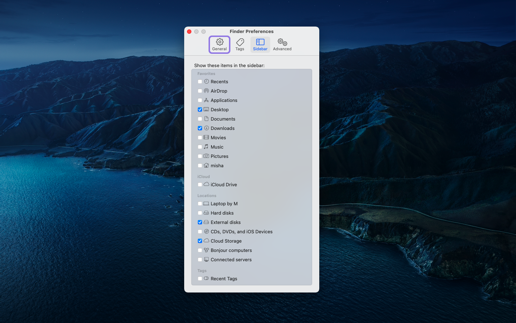
Task: Open the General preferences tab
Action: point(219,45)
